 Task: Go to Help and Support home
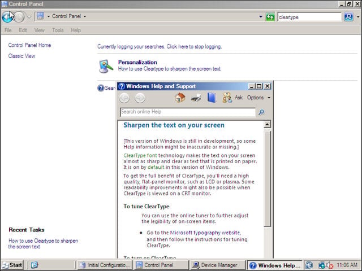180,98
